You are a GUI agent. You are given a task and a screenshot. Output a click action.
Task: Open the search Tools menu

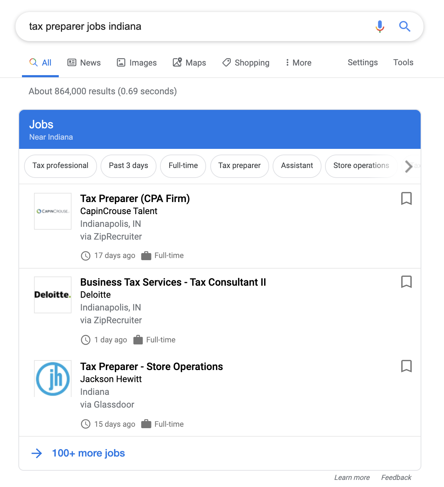tap(403, 62)
